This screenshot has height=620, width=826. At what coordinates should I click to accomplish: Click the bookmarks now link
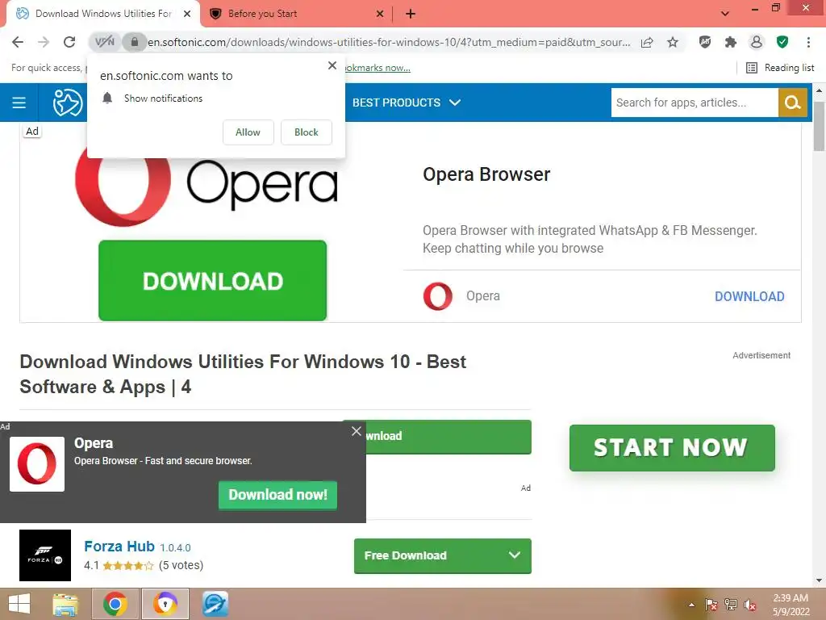378,68
